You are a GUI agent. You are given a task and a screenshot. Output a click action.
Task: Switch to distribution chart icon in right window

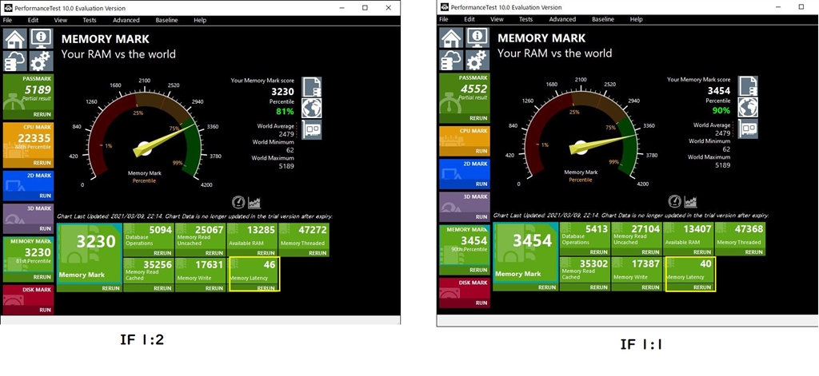[690, 201]
